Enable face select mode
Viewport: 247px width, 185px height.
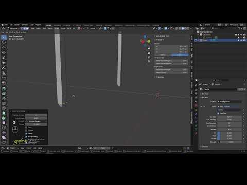27,28
